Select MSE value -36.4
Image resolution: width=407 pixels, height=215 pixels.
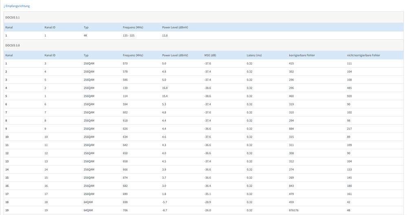(208, 186)
